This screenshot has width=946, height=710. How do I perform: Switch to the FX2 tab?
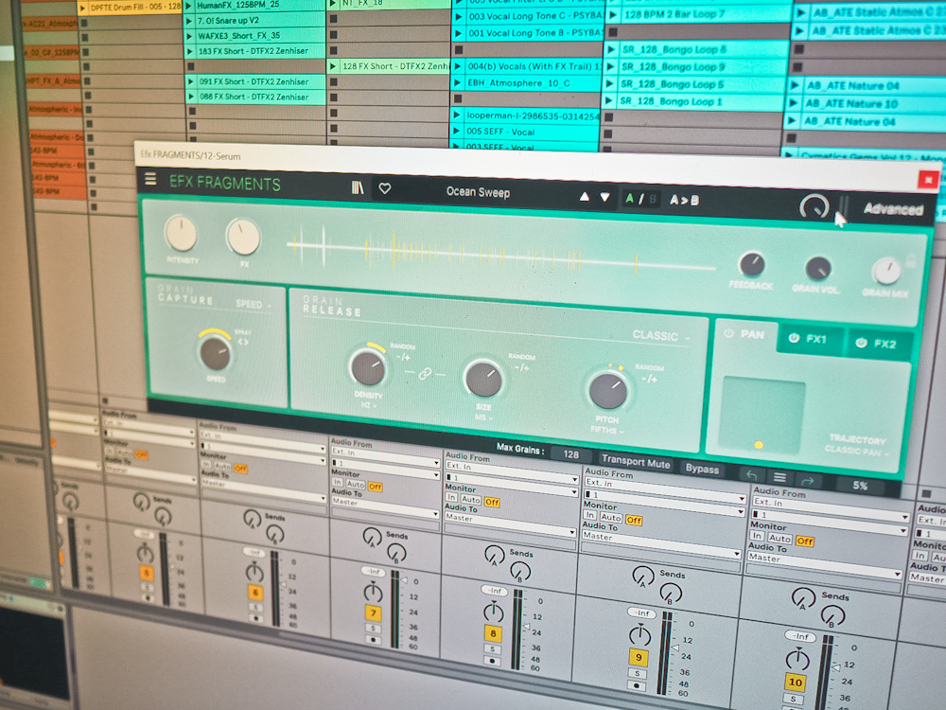coord(879,344)
